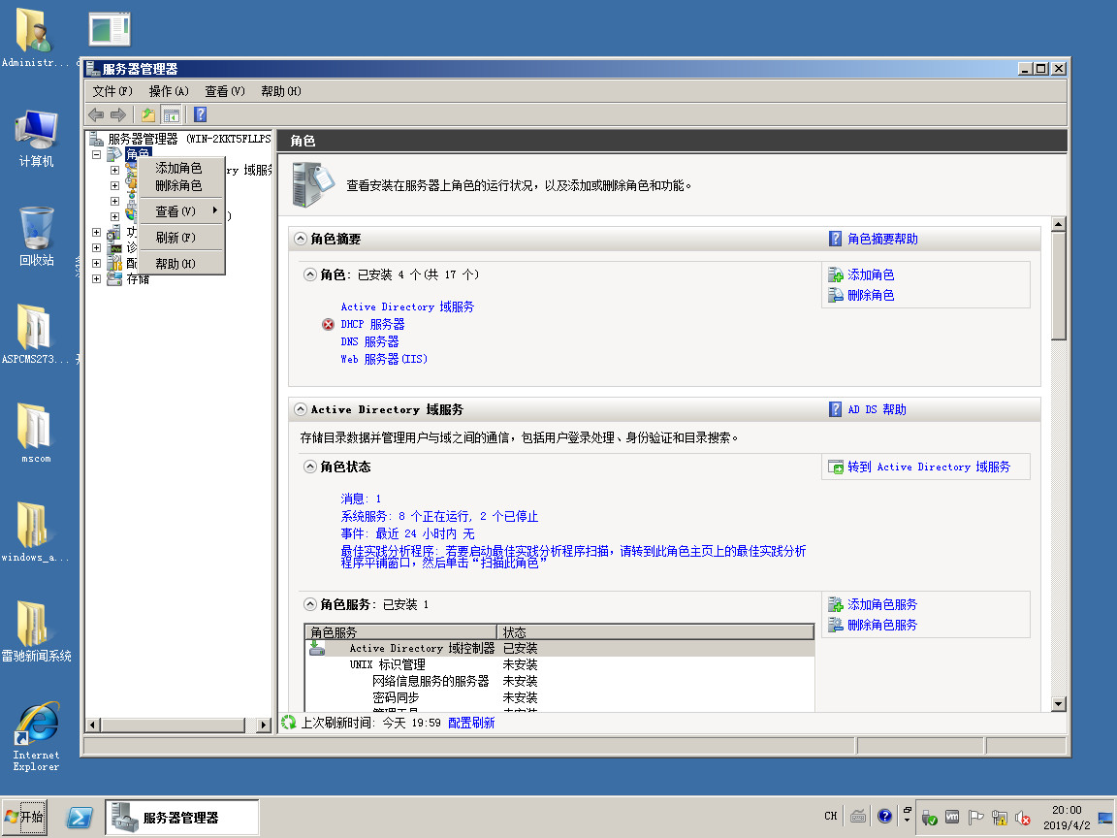Expand the 存储 tree node
This screenshot has height=838, width=1117.
tap(96, 279)
